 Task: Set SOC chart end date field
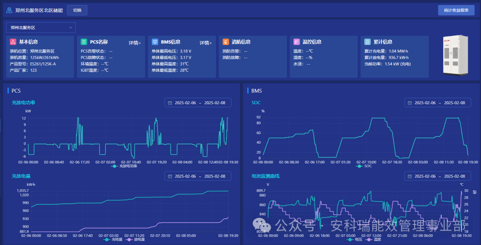[x=455, y=103]
